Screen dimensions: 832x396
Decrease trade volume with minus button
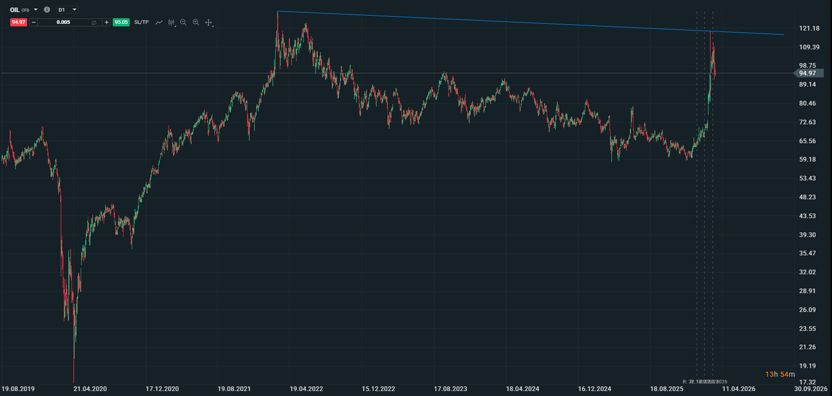tap(34, 23)
